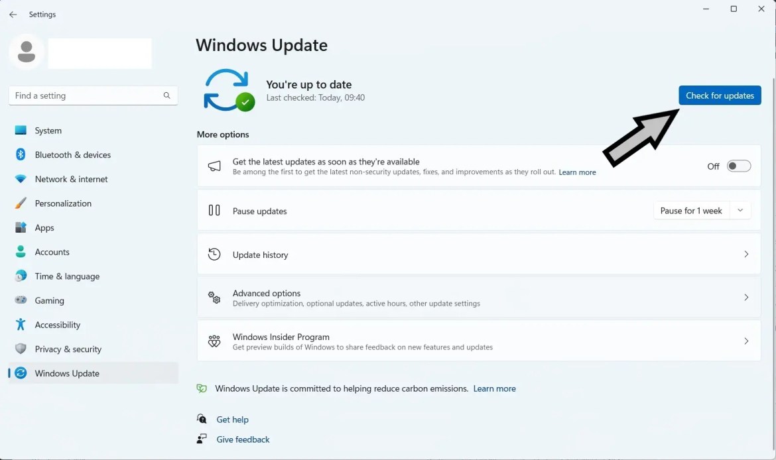The width and height of the screenshot is (776, 460).
Task: Click the Get help icon
Action: (202, 419)
